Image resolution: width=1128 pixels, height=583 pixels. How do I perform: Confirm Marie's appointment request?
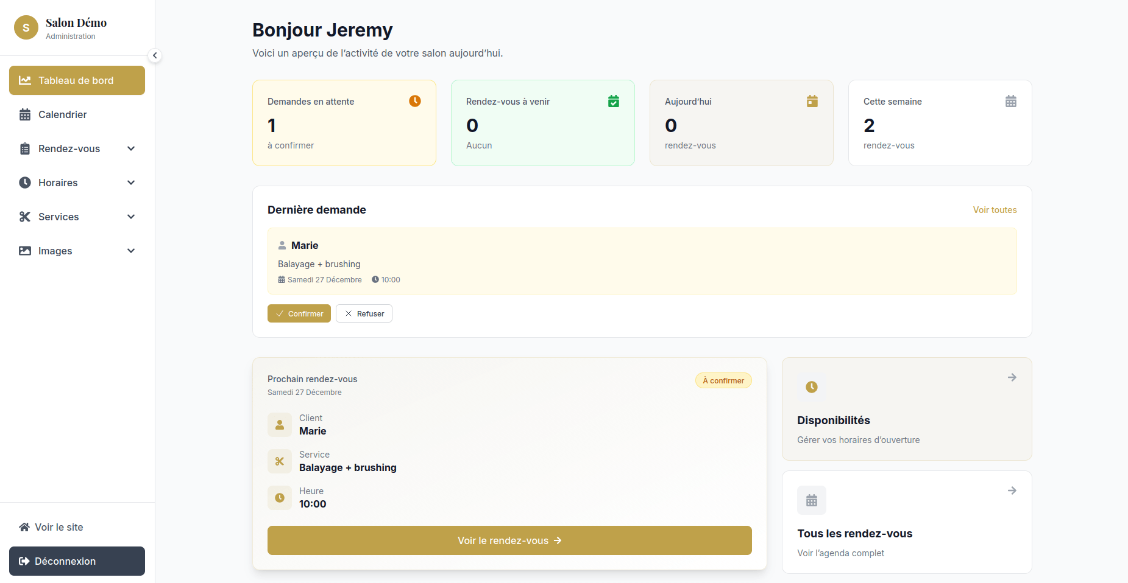(299, 313)
